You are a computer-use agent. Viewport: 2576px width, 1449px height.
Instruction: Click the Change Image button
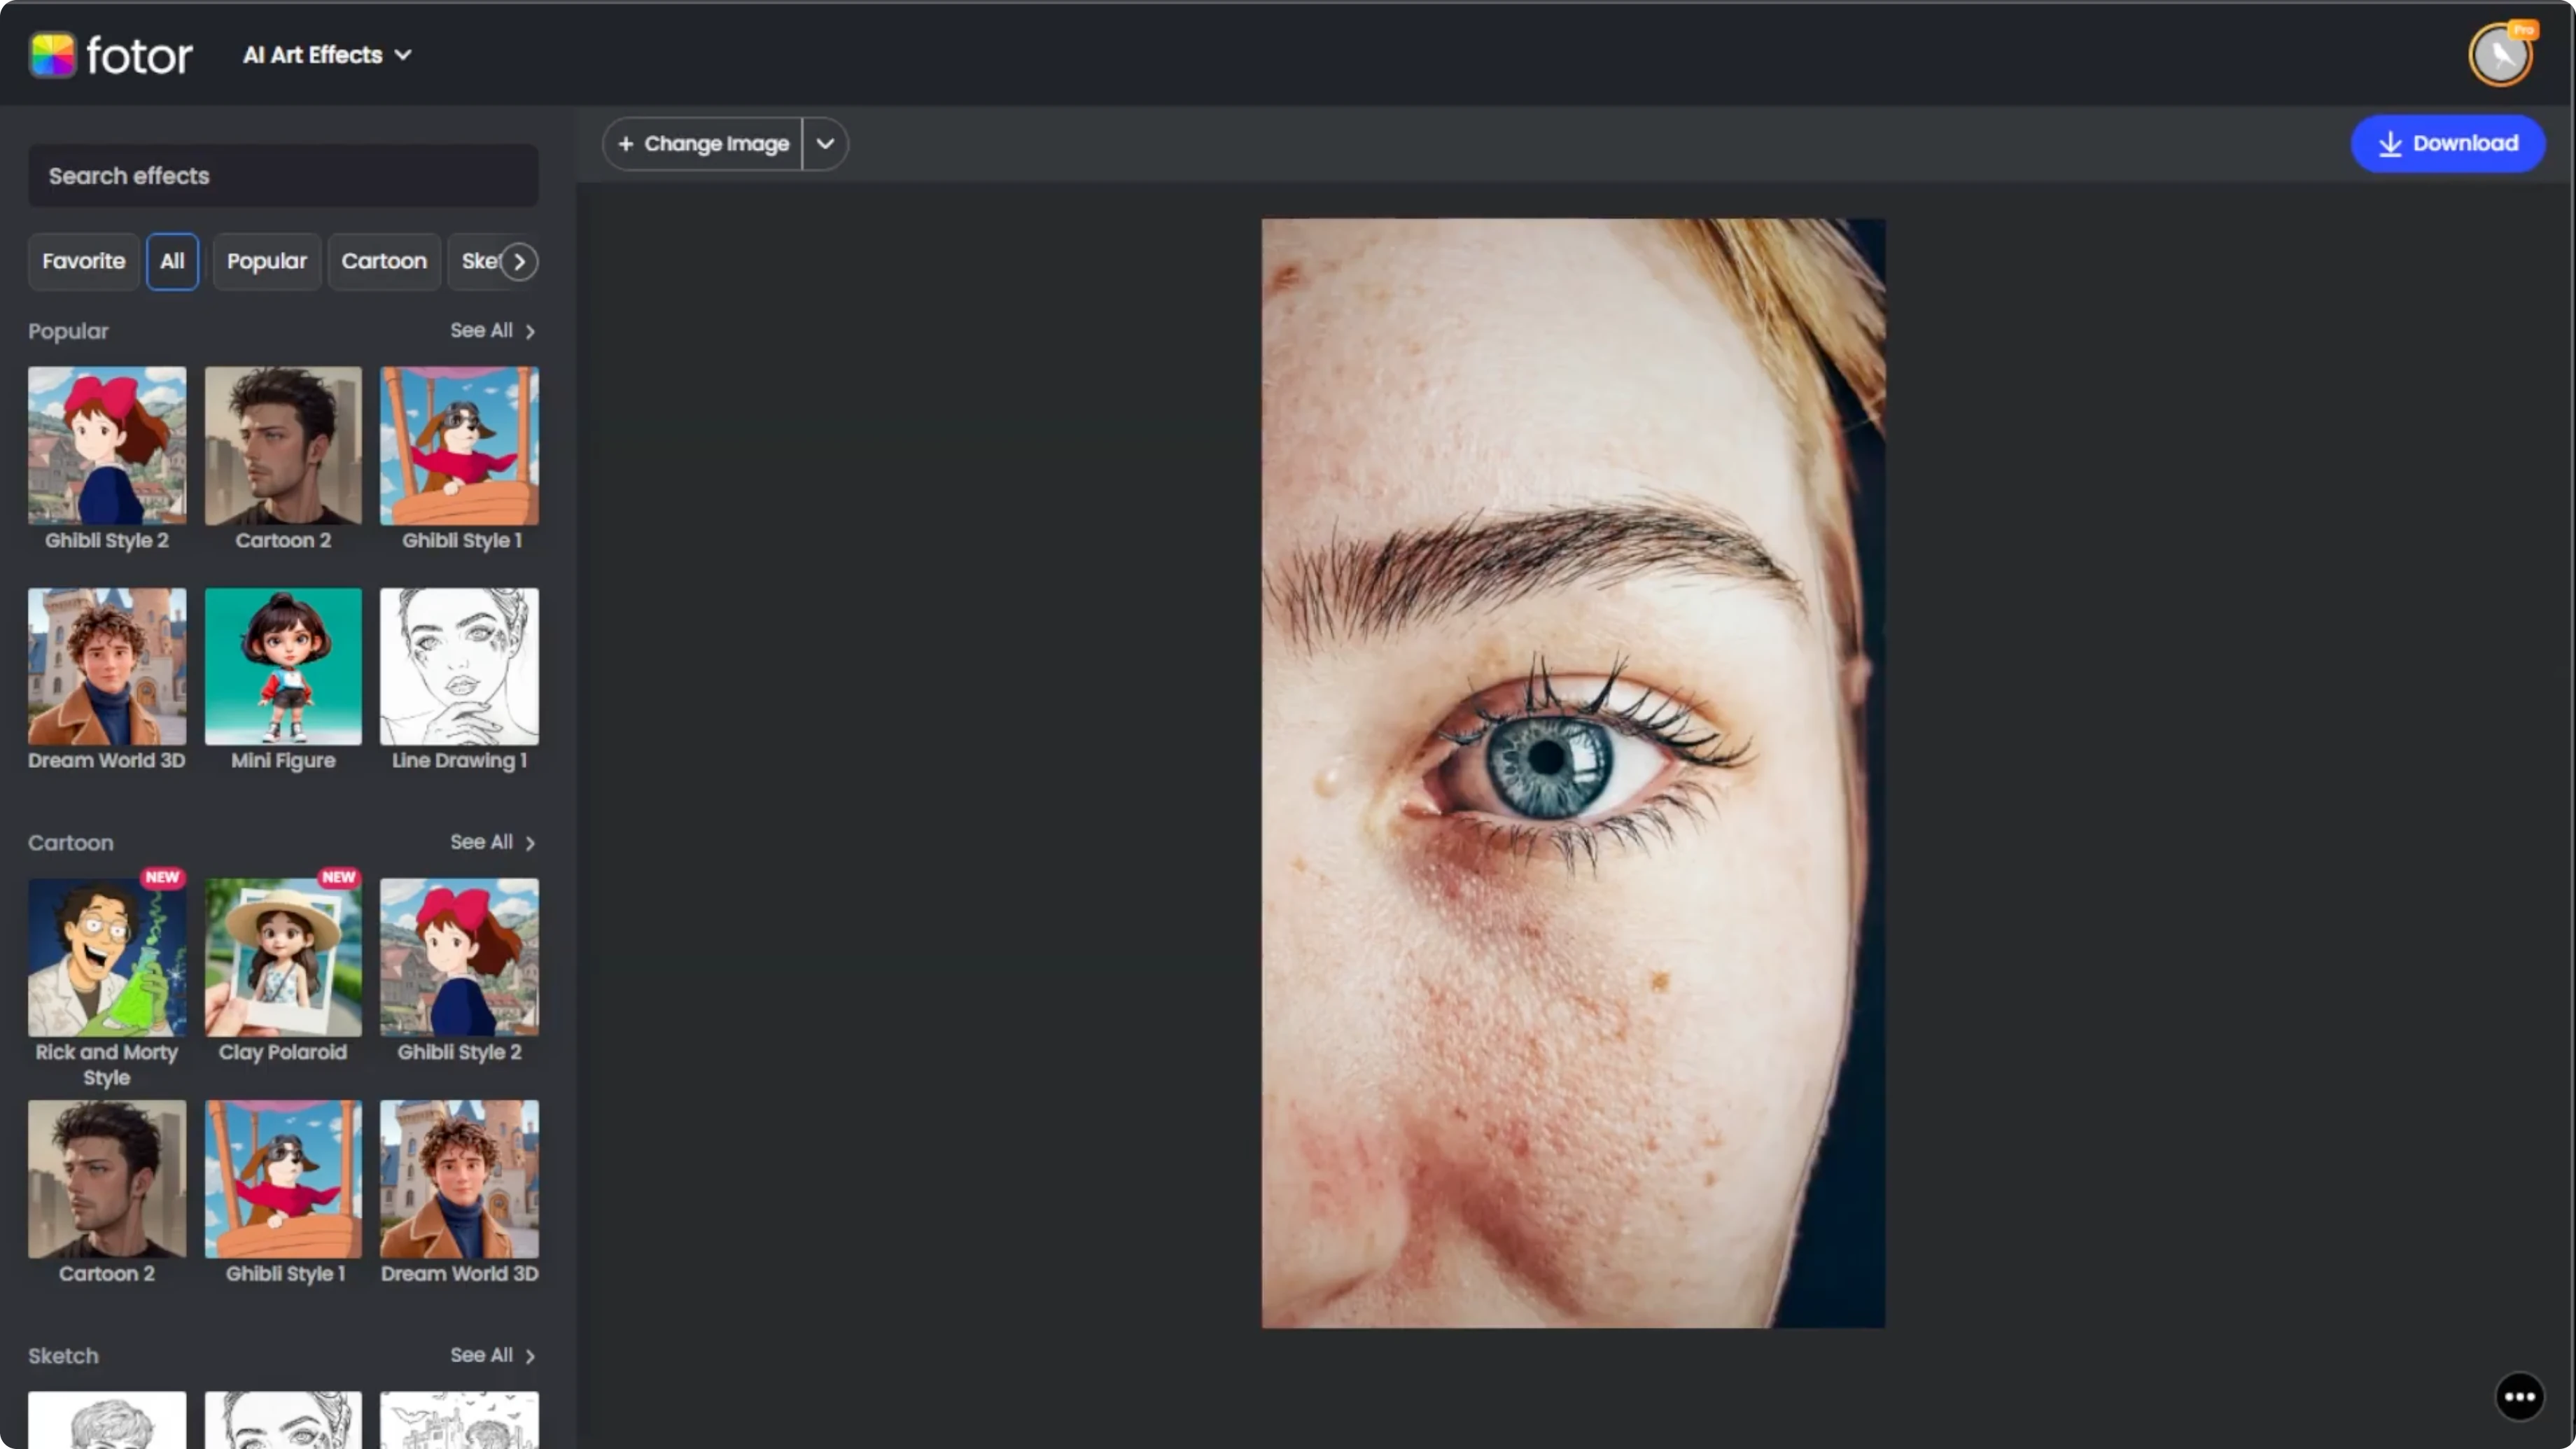coord(703,144)
